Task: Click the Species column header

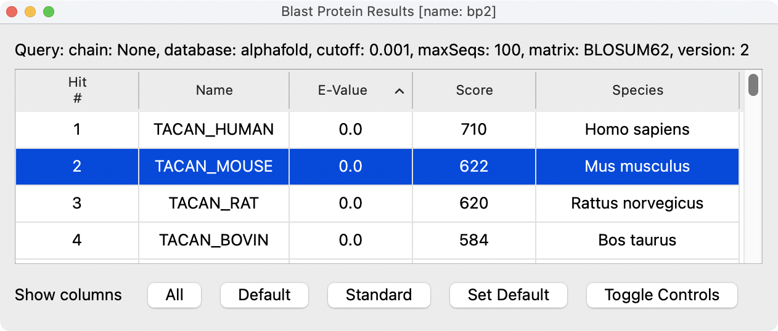Action: pos(637,90)
